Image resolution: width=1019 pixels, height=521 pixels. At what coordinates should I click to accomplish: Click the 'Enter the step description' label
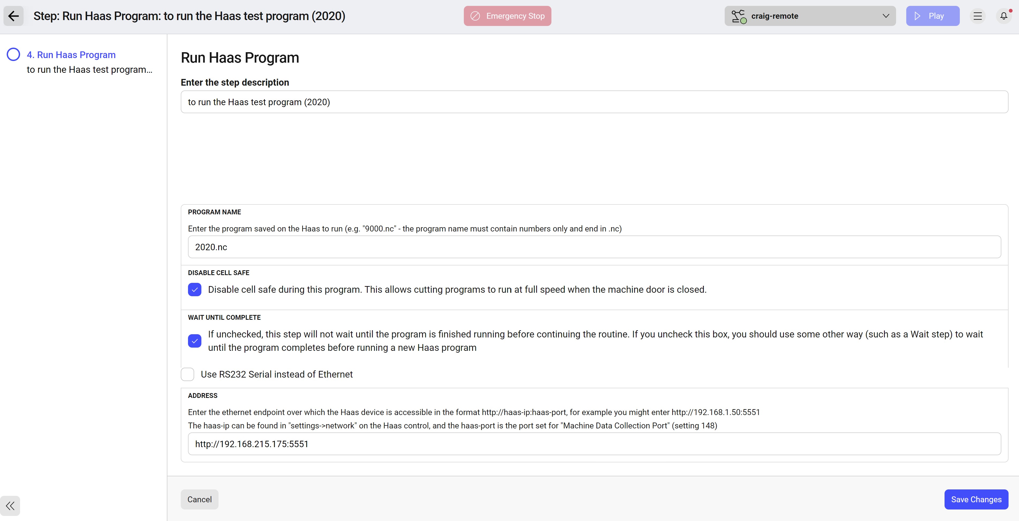click(x=235, y=82)
